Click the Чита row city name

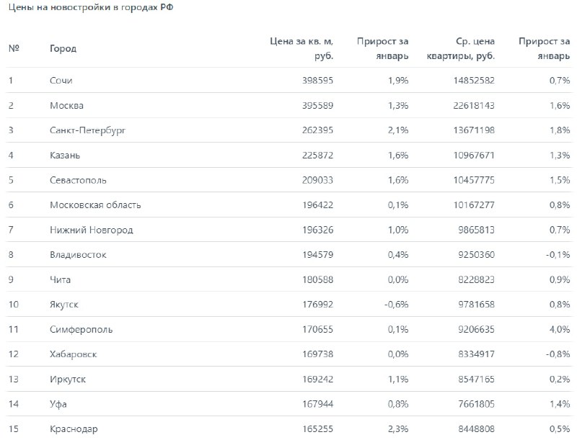[x=60, y=279]
